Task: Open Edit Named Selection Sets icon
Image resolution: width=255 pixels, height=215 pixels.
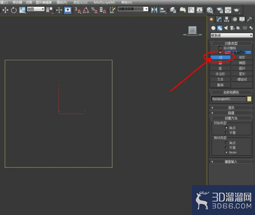Action: coord(112,10)
